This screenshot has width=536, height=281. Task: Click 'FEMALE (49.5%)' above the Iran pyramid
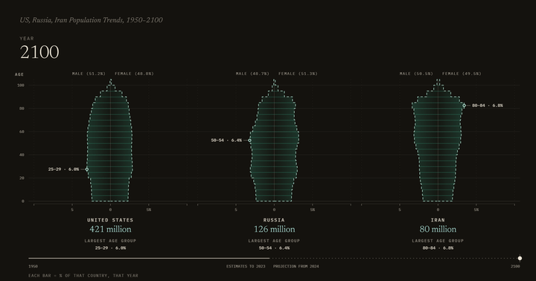click(x=462, y=74)
